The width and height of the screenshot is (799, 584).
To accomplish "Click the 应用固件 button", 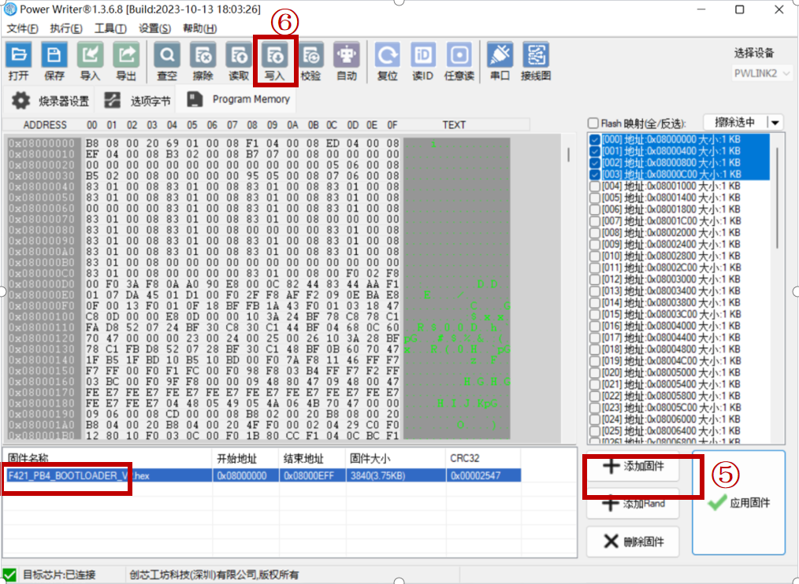I will [739, 503].
